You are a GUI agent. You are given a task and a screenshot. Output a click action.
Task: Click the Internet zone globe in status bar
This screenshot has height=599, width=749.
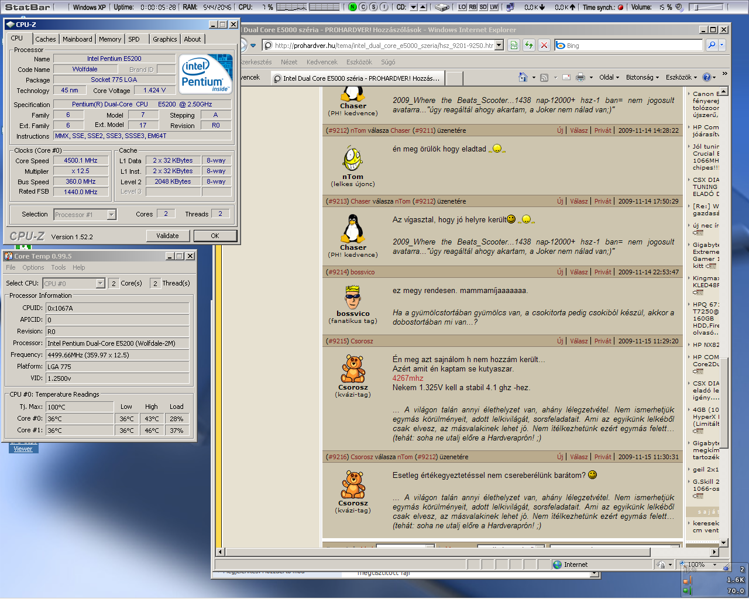(557, 564)
